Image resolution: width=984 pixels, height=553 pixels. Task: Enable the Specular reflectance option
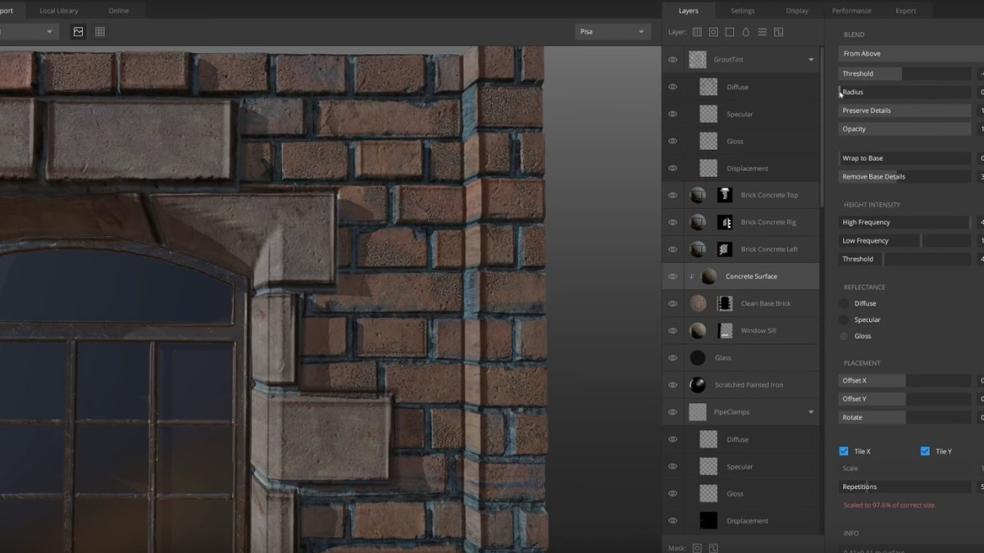[x=844, y=320]
